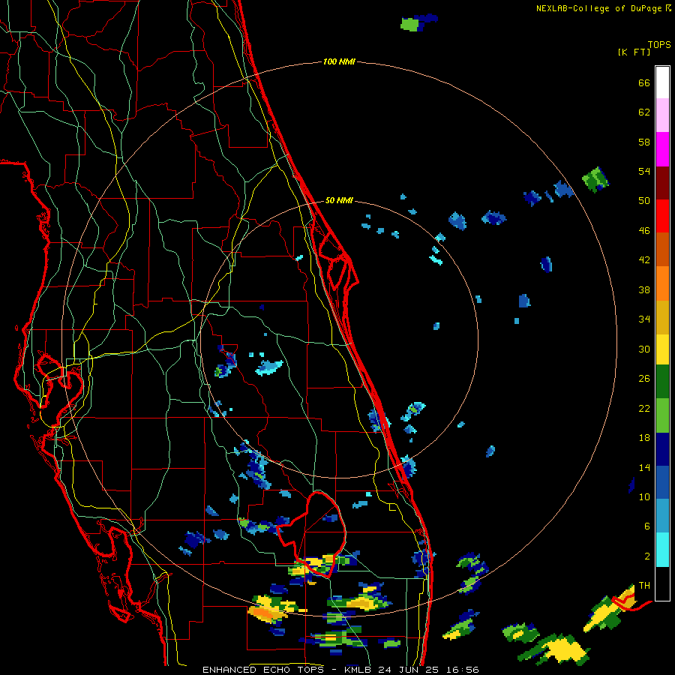Select the light pink legend swatch
Image resolution: width=675 pixels, height=675 pixels.
pyautogui.click(x=662, y=115)
